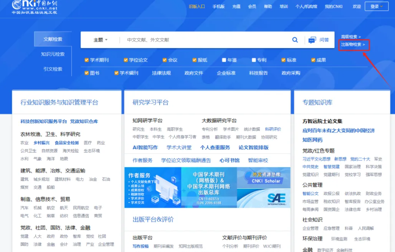The width and height of the screenshot is (395, 252).
Task: Uncheck the 报纸 checkbox
Action: tap(194, 60)
